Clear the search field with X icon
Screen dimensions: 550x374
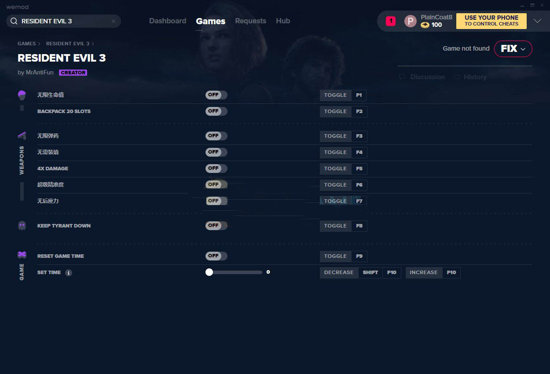point(114,21)
